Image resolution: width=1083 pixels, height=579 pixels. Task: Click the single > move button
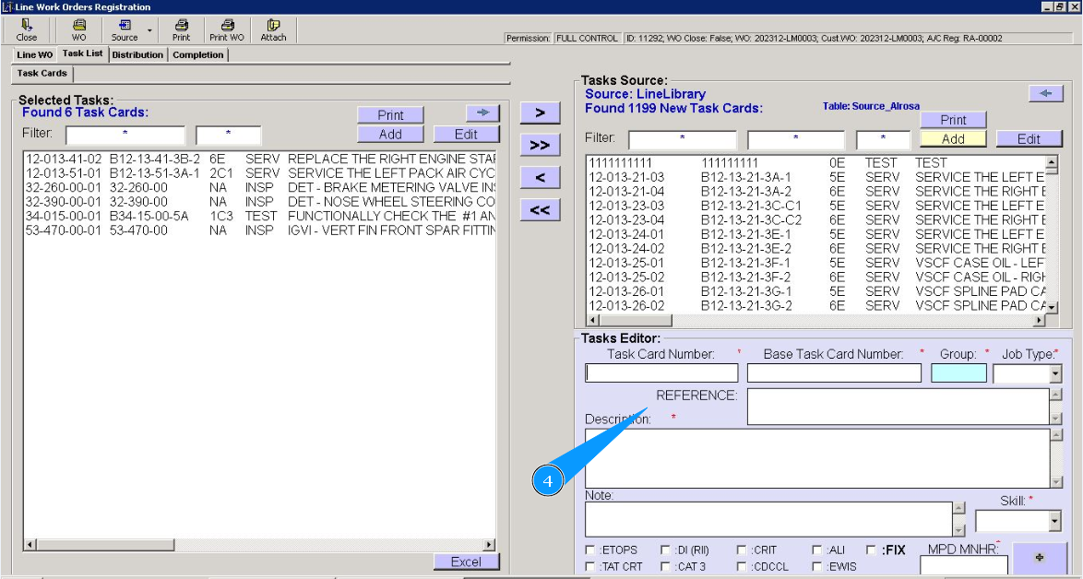pos(541,113)
